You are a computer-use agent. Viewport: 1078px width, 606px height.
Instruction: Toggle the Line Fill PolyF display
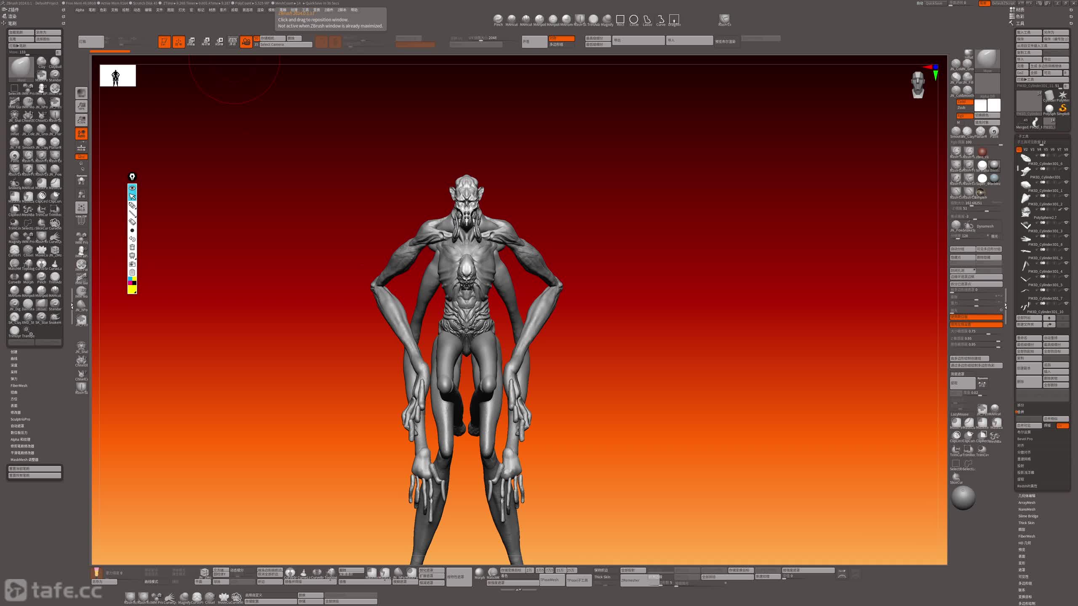click(81, 220)
